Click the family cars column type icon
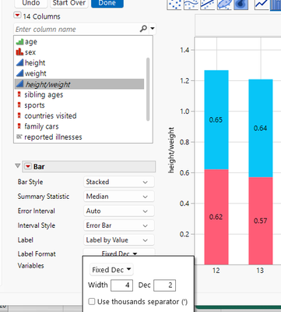 pos(19,126)
